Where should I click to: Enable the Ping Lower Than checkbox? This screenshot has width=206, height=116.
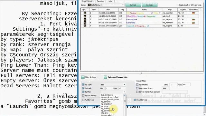pyautogui.click(x=137, y=88)
